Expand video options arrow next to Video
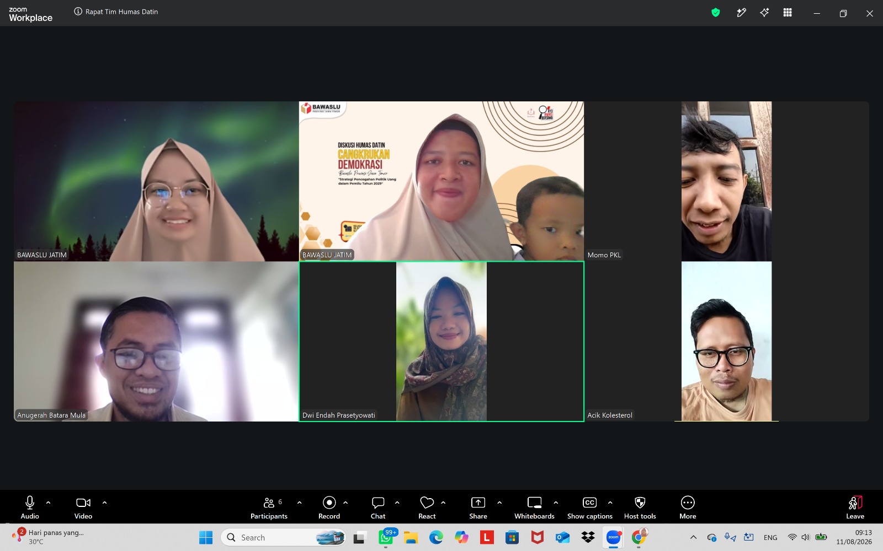Viewport: 883px width, 551px height. coord(104,503)
